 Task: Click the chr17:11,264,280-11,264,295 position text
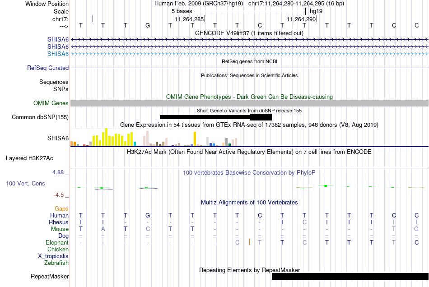[296, 4]
